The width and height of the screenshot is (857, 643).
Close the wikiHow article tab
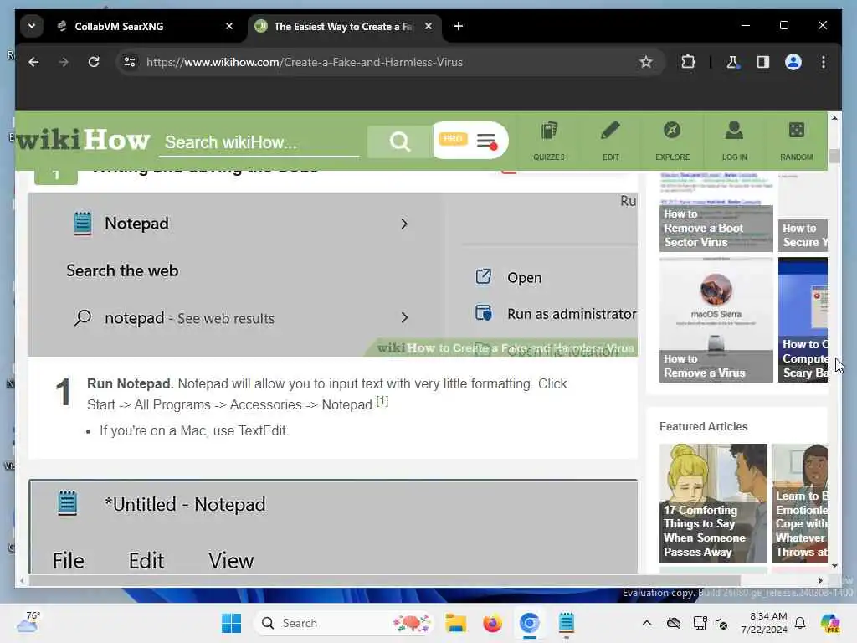[x=428, y=26]
